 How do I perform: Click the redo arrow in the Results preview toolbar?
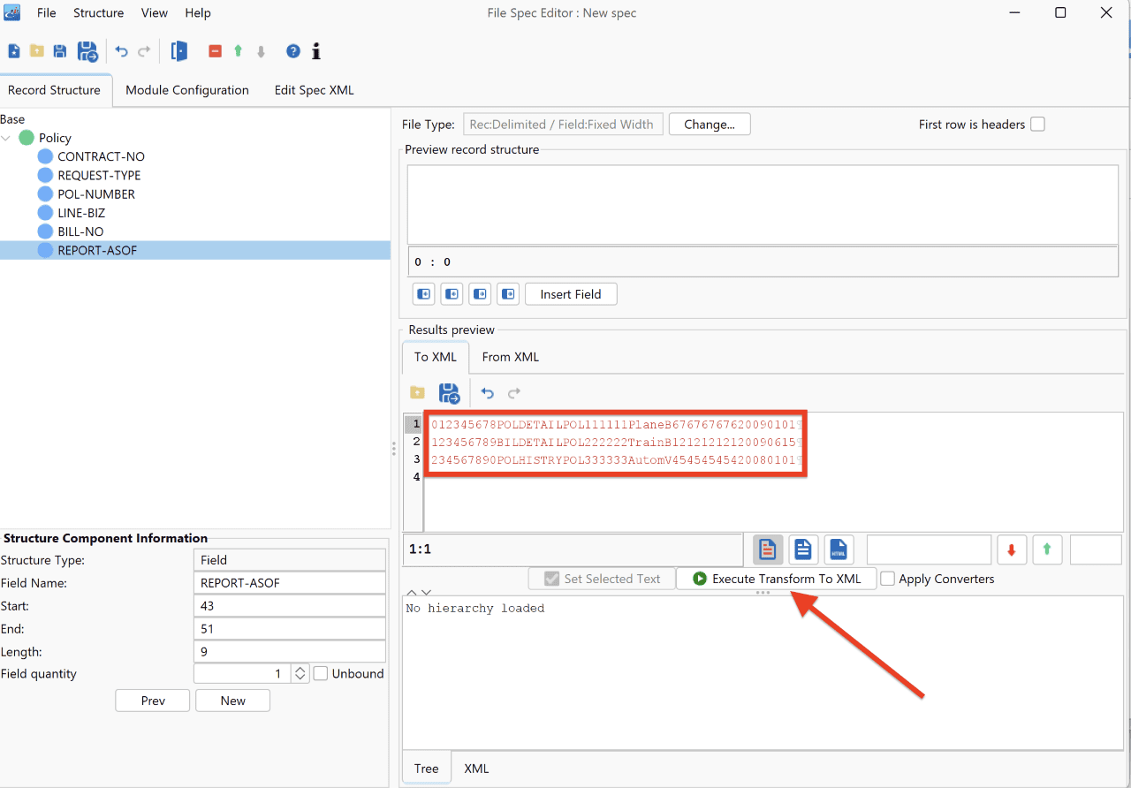click(513, 393)
